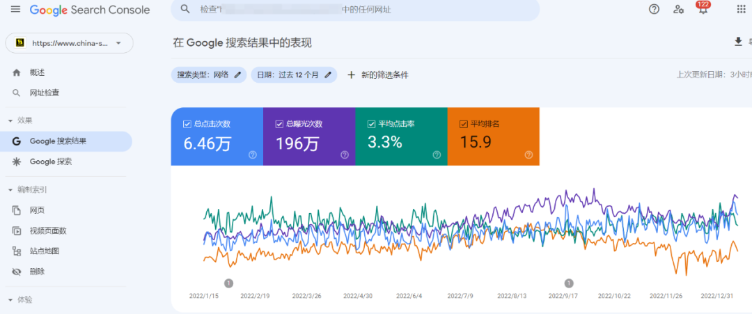Open the notifications bell with 122 badge
The height and width of the screenshot is (314, 752).
click(x=703, y=10)
